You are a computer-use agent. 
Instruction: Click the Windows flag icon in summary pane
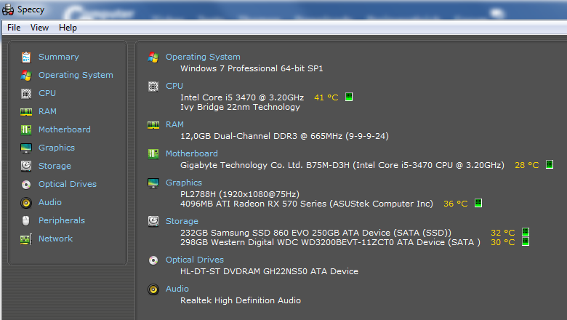pos(153,57)
